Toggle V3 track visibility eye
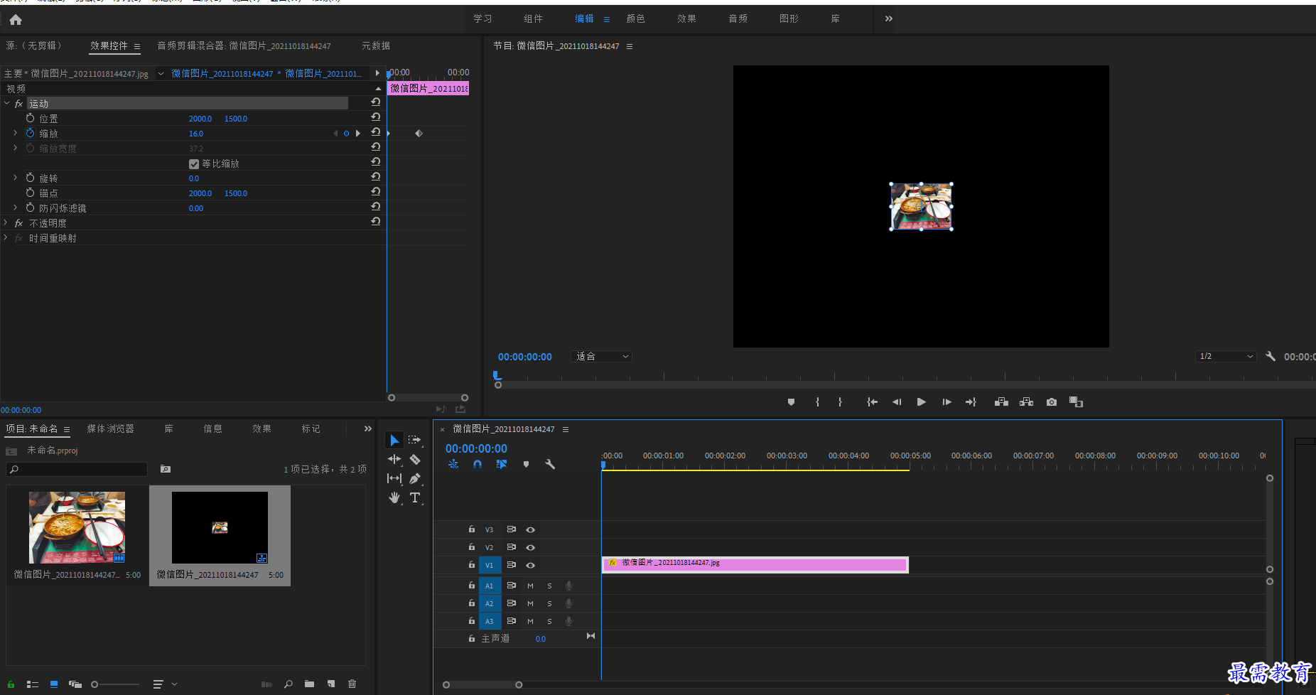 [x=530, y=529]
